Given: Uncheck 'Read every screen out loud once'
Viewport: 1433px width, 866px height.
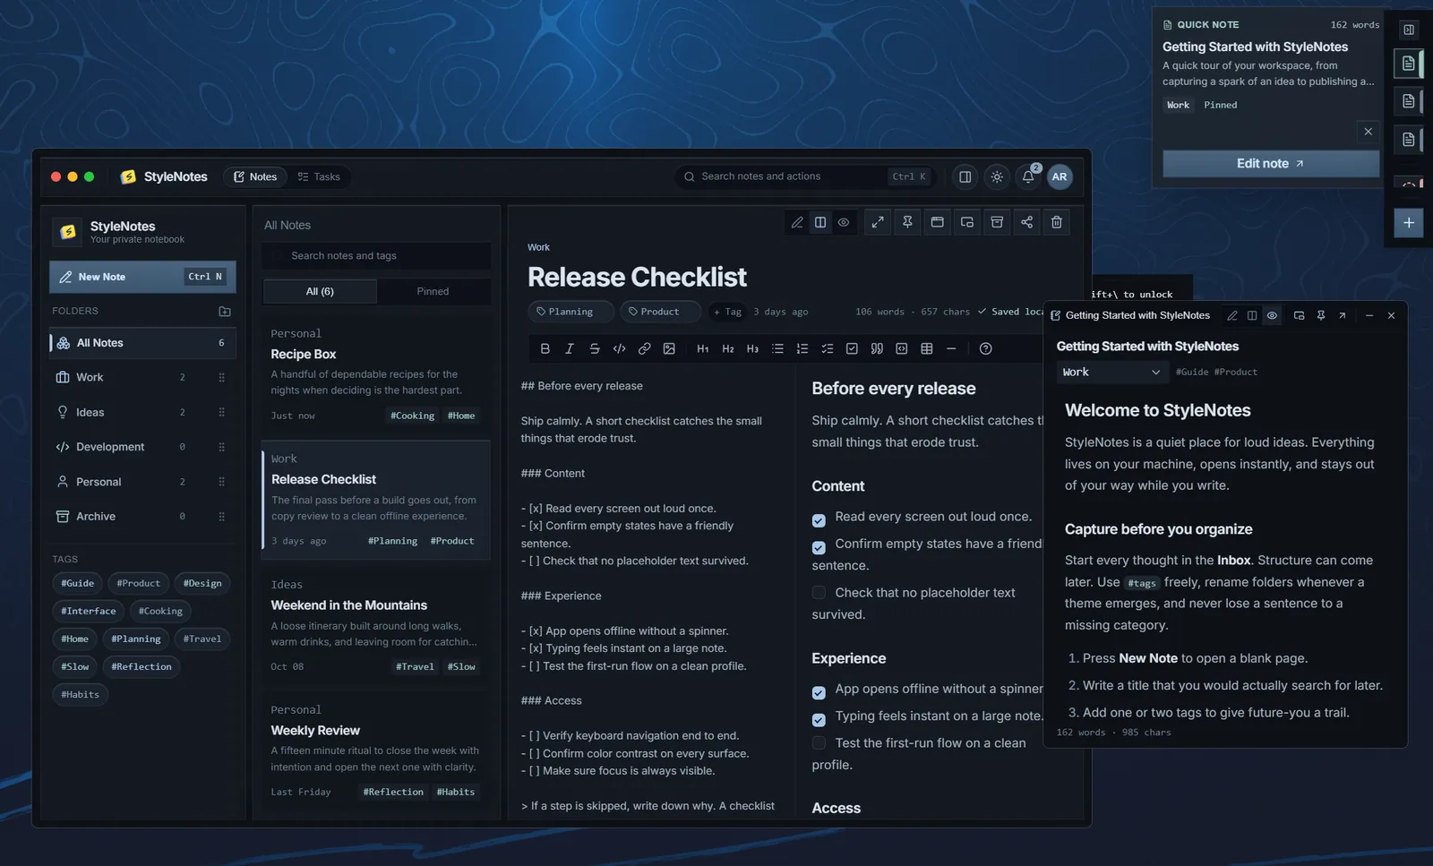Looking at the screenshot, I should pos(819,520).
